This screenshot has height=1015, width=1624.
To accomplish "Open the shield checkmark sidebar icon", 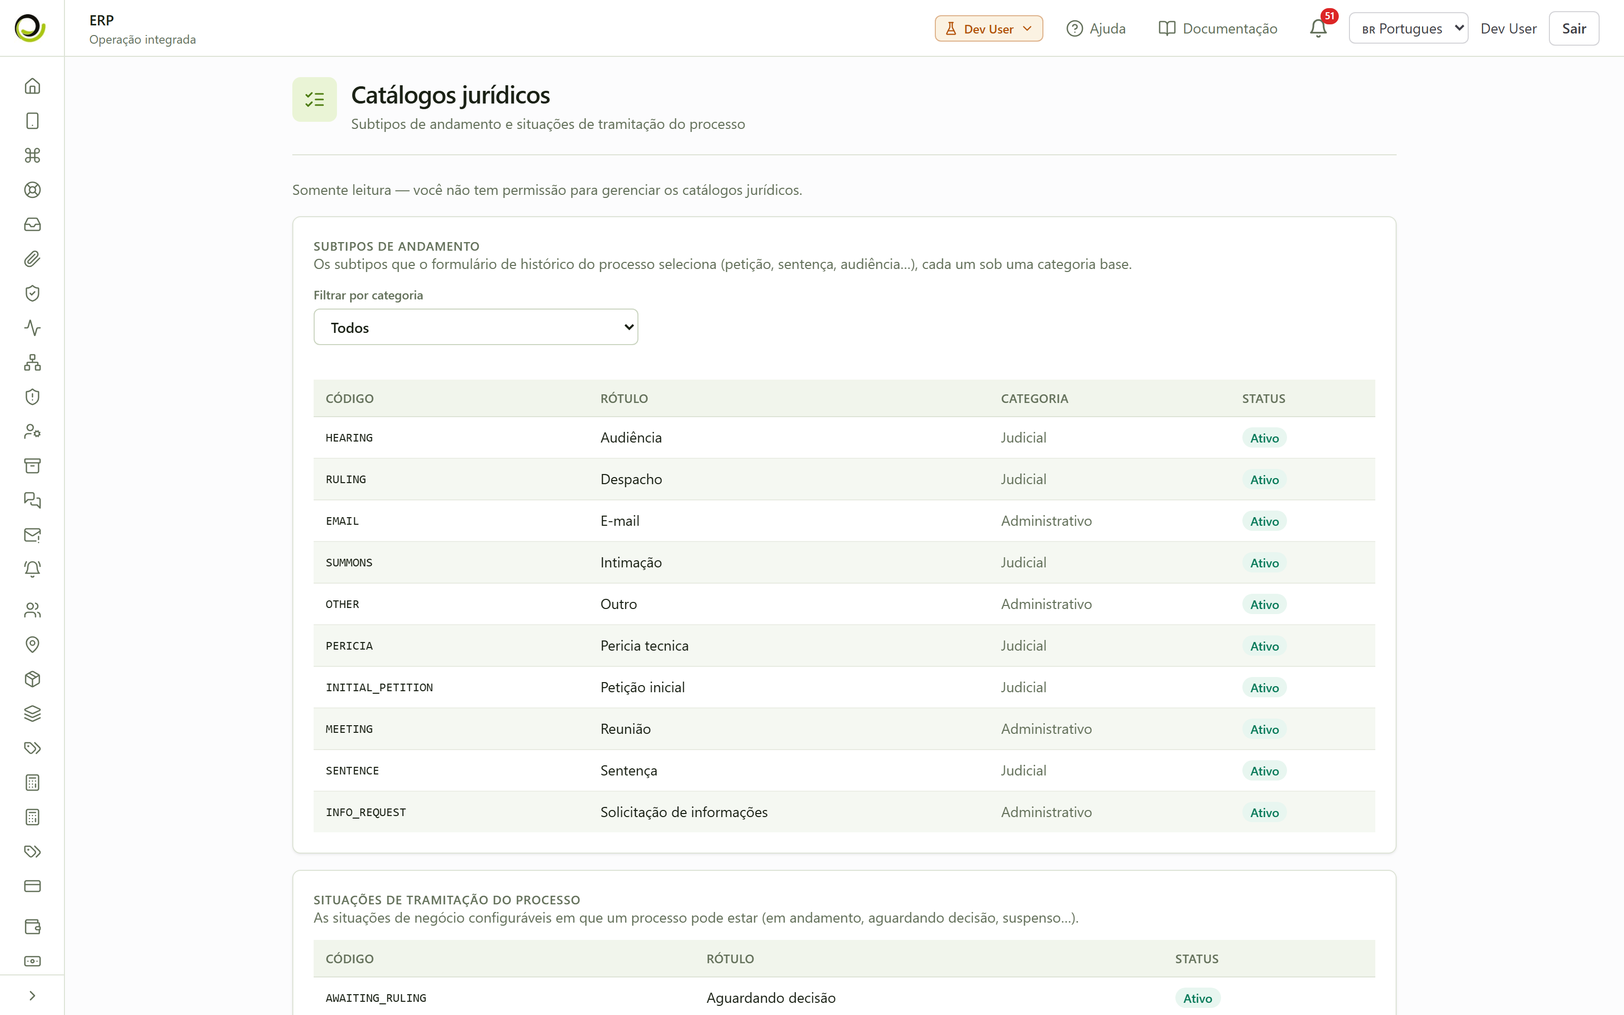I will coord(32,293).
